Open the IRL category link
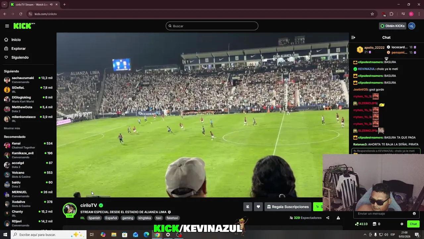The image size is (424, 239). (x=82, y=218)
